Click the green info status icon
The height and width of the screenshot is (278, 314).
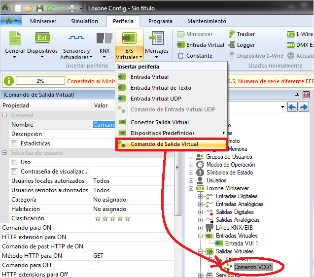click(8, 81)
